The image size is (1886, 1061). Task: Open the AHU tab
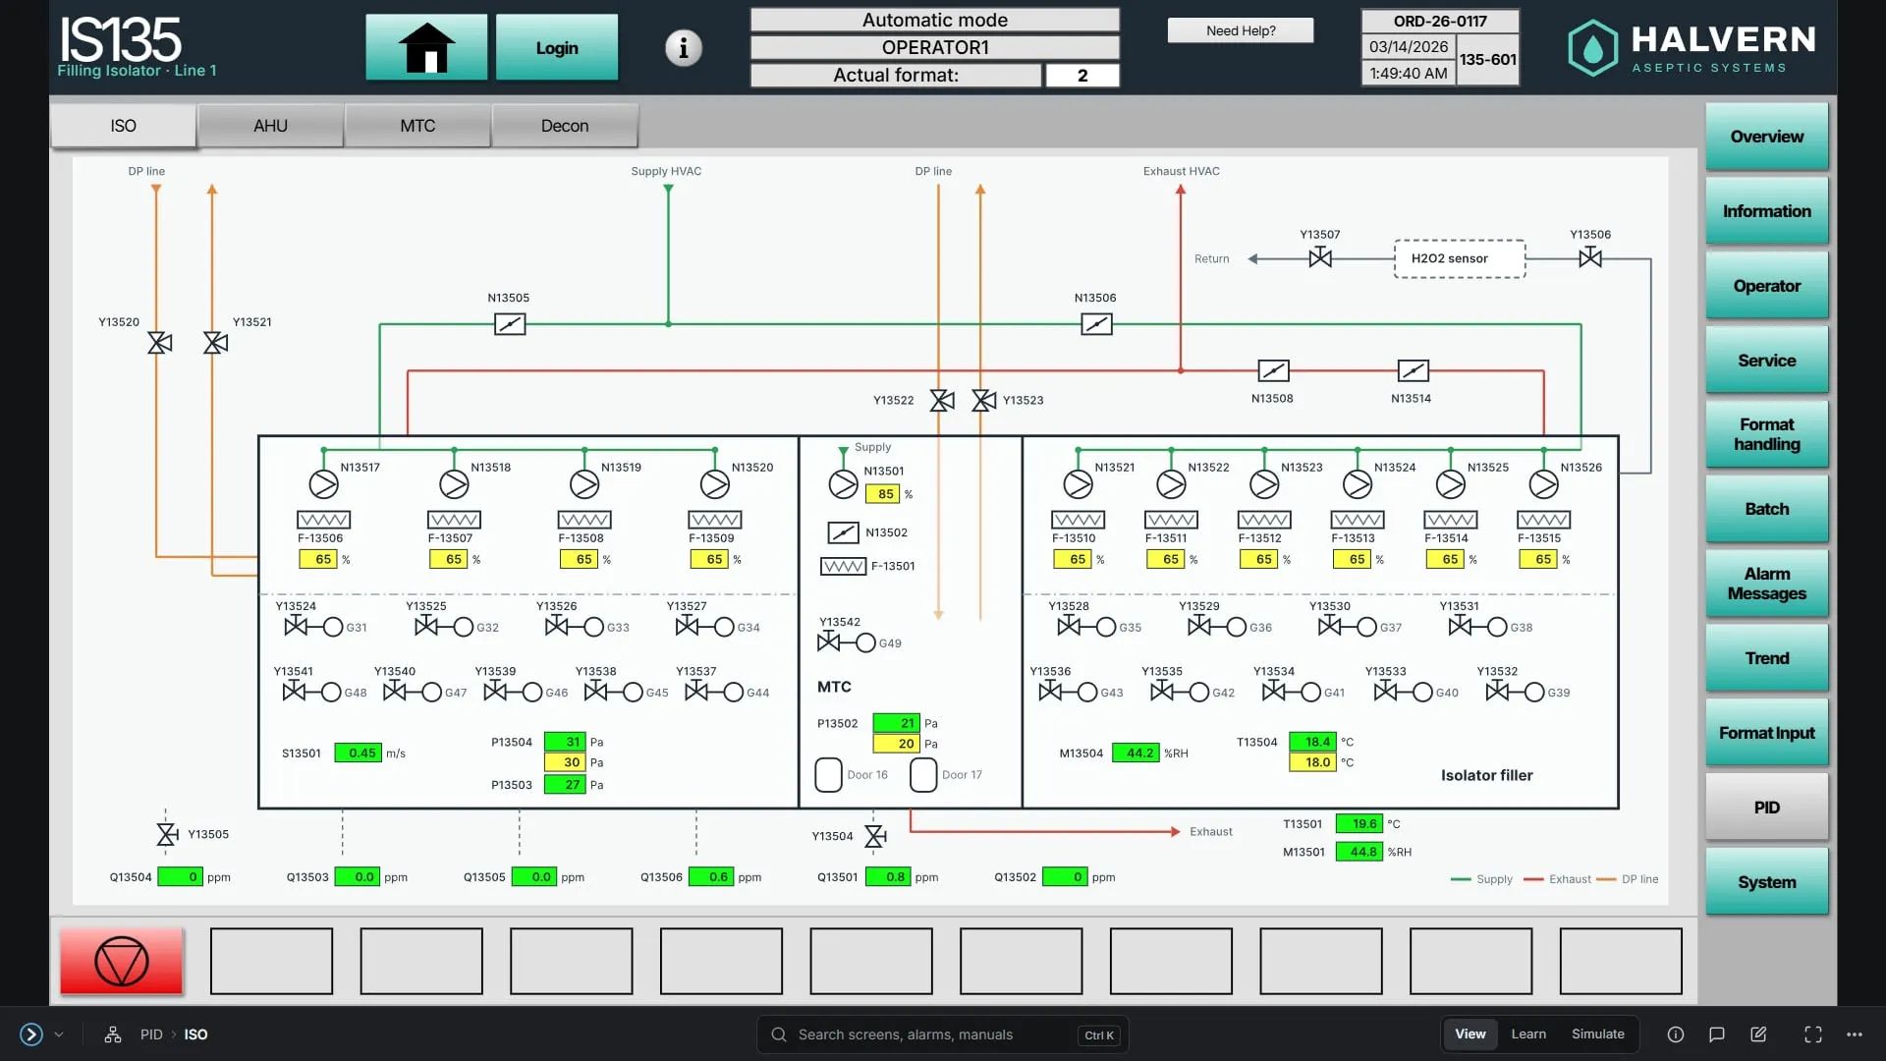[270, 126]
